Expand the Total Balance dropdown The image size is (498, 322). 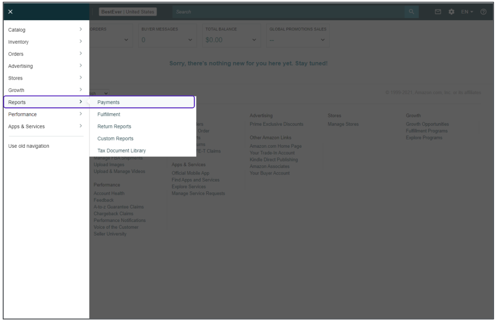pos(254,40)
